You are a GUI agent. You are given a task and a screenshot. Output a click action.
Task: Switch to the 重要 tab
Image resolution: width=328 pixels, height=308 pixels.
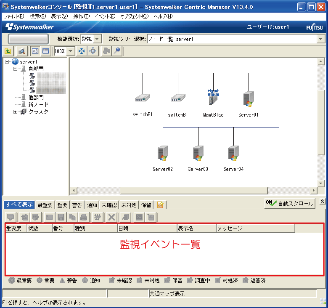[62, 205]
